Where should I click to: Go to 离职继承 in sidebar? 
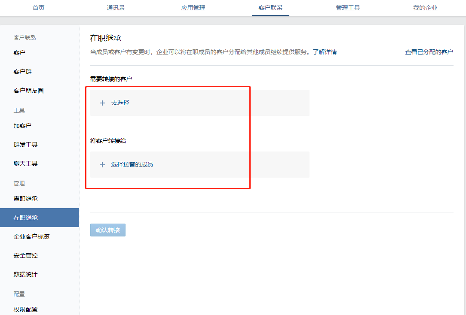click(25, 199)
